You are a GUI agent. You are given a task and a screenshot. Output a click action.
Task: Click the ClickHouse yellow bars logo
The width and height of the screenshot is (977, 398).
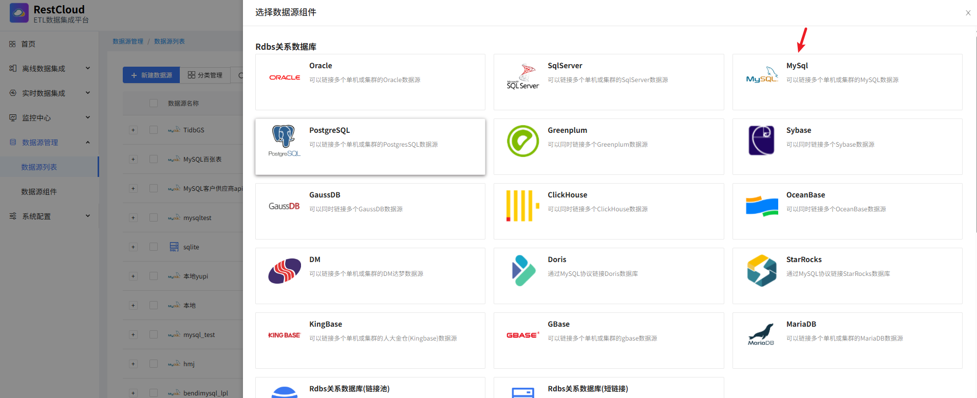523,206
